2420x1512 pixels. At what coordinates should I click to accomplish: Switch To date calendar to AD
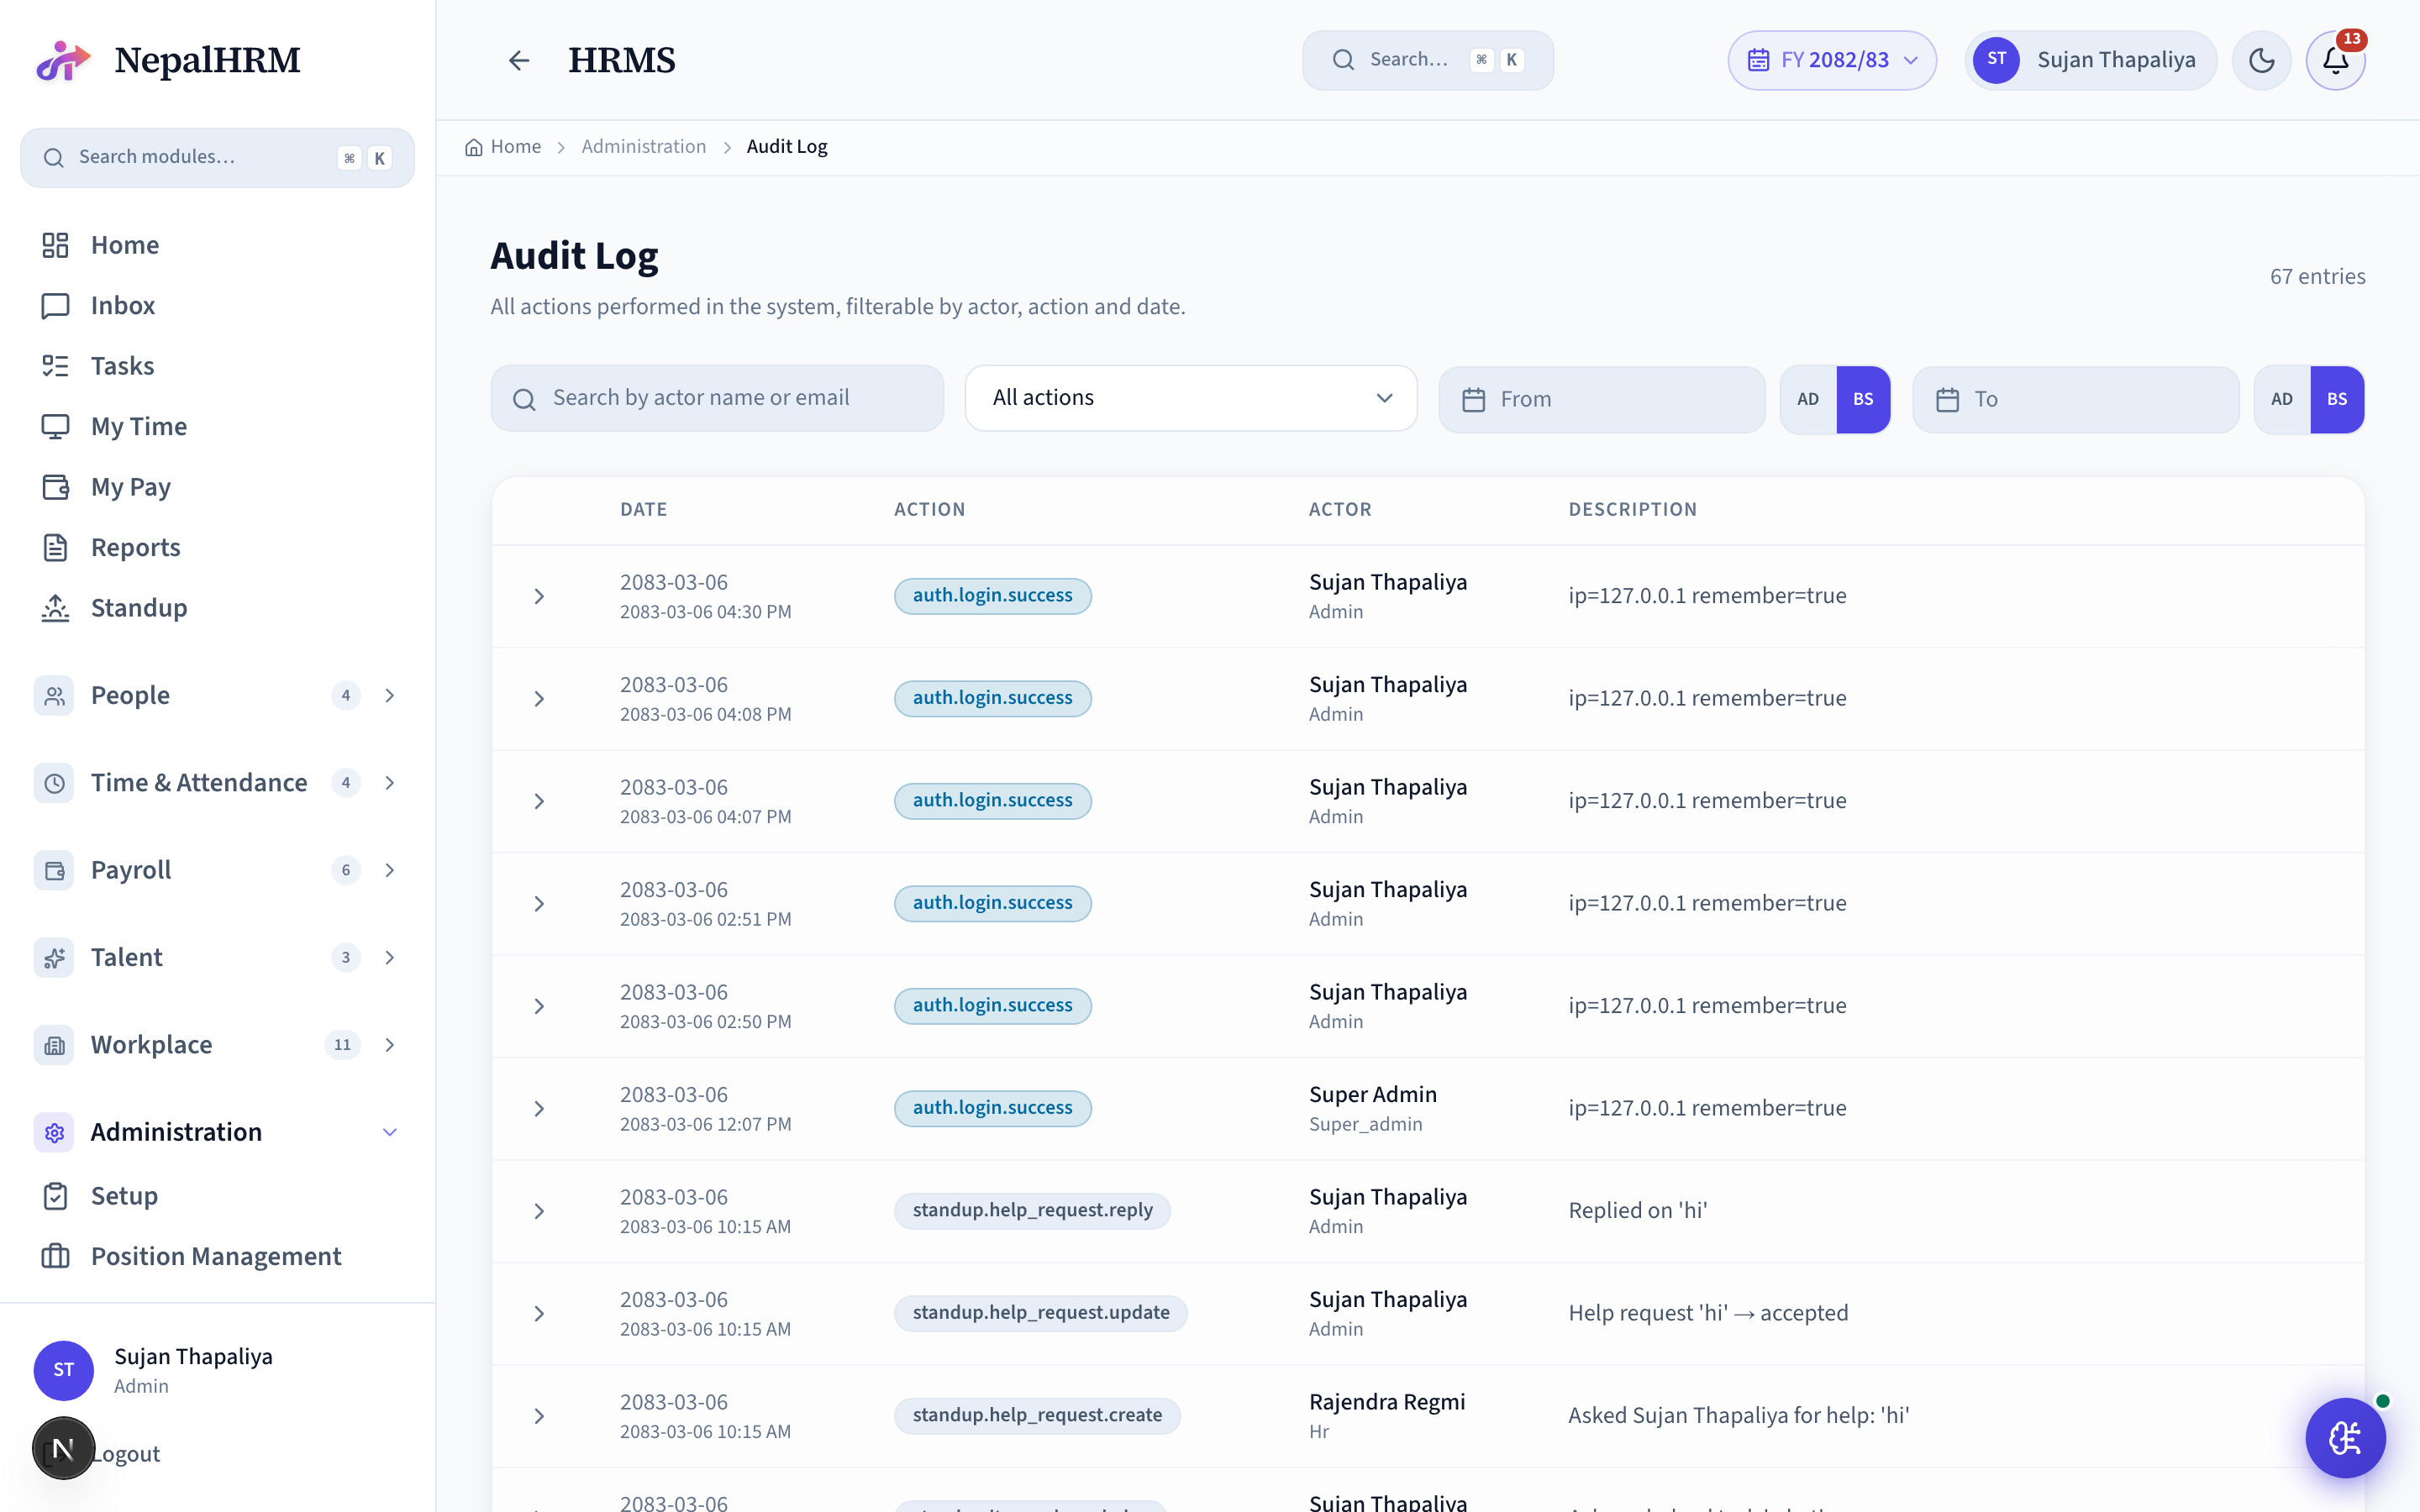pos(2282,399)
